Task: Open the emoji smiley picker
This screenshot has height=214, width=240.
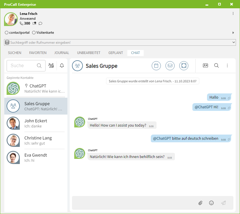Action: 211,203
